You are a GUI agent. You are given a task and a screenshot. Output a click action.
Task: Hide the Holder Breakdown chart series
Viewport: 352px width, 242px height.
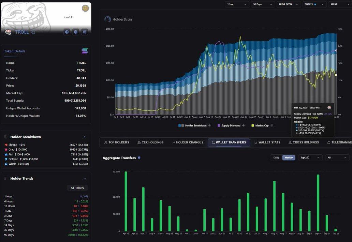pos(210,126)
